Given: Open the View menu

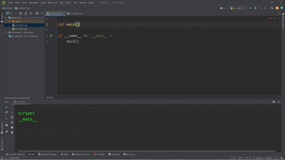Looking at the screenshot, I should tap(24, 3).
